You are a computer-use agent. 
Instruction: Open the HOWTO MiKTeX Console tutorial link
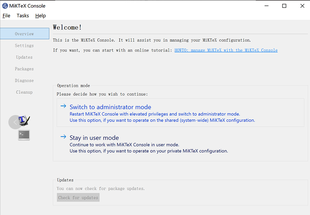pyautogui.click(x=226, y=50)
